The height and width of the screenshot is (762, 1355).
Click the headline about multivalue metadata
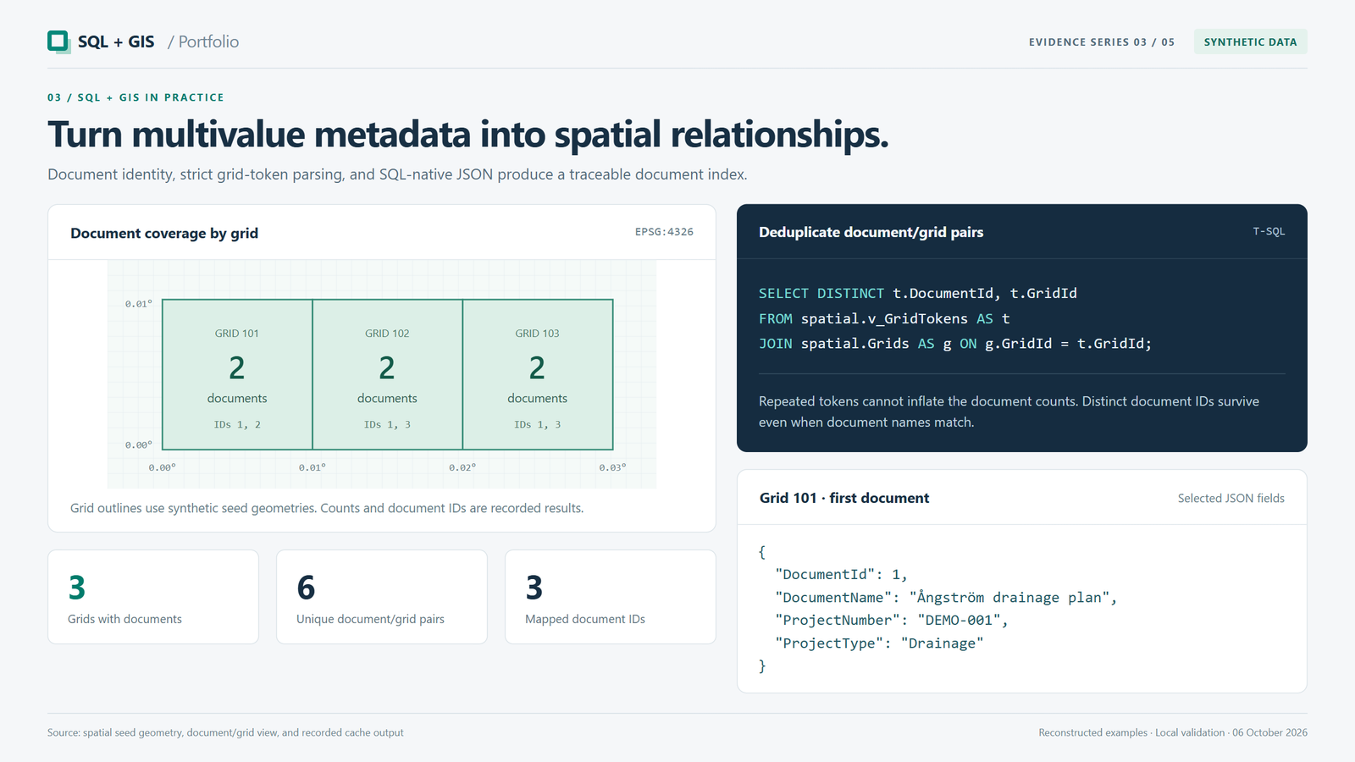[x=468, y=135]
